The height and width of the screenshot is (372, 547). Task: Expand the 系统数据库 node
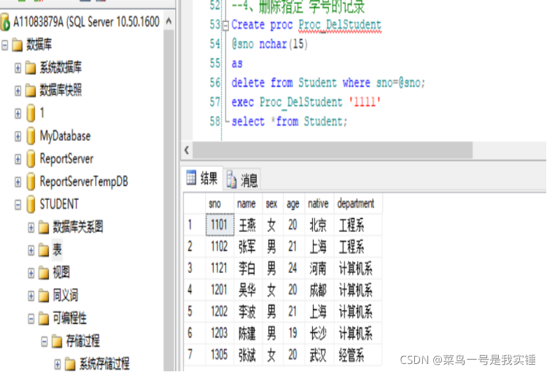tap(18, 68)
